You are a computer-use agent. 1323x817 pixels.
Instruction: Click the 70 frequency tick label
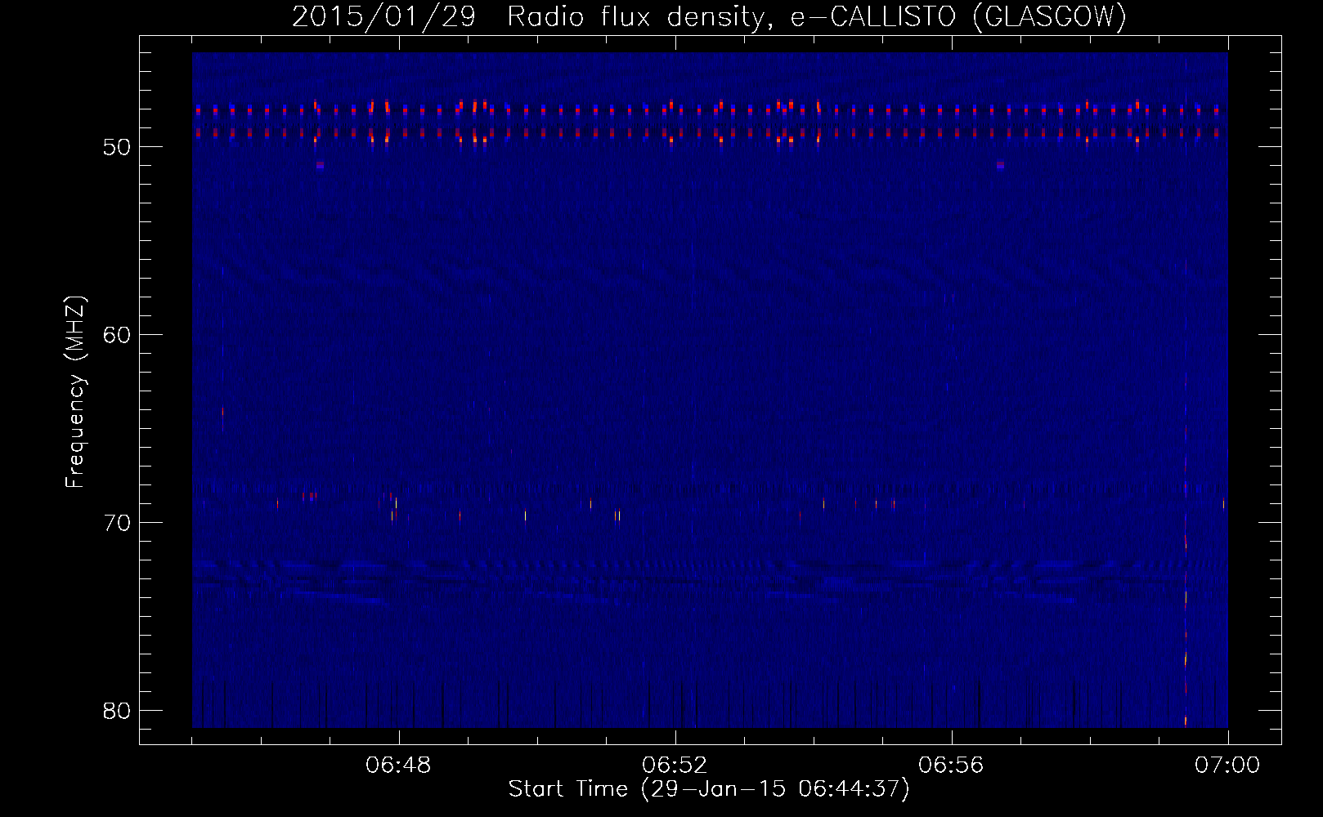coord(117,523)
